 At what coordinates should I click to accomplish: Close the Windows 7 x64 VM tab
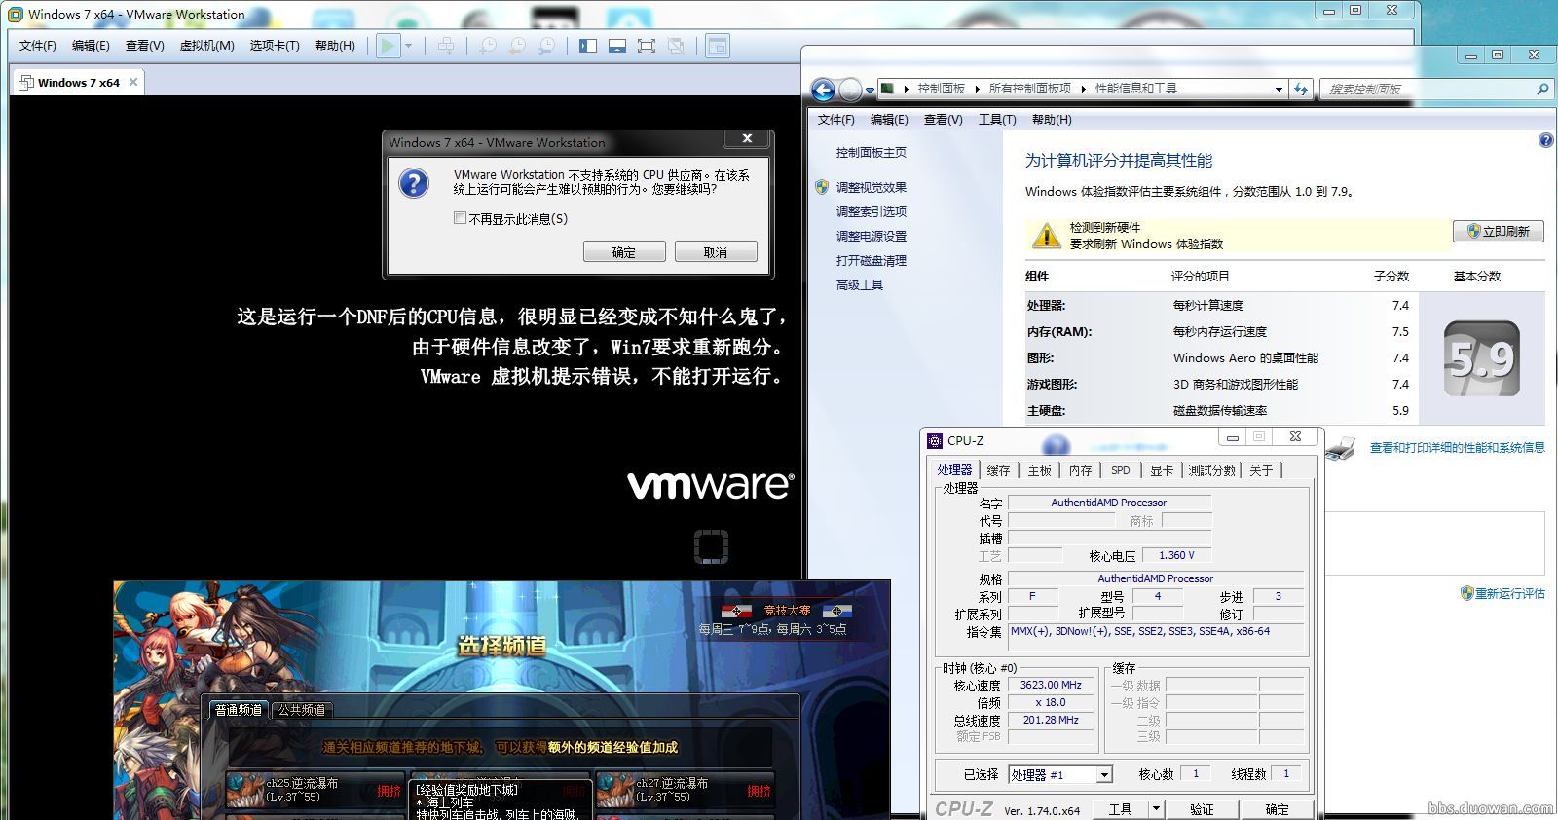(x=133, y=82)
